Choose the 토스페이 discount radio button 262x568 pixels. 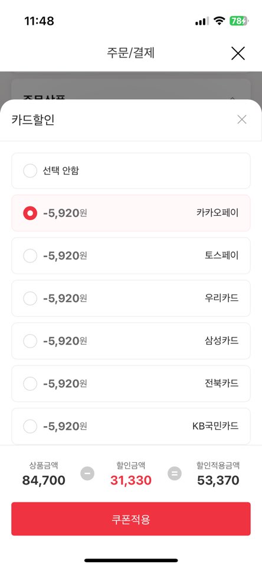[30, 256]
